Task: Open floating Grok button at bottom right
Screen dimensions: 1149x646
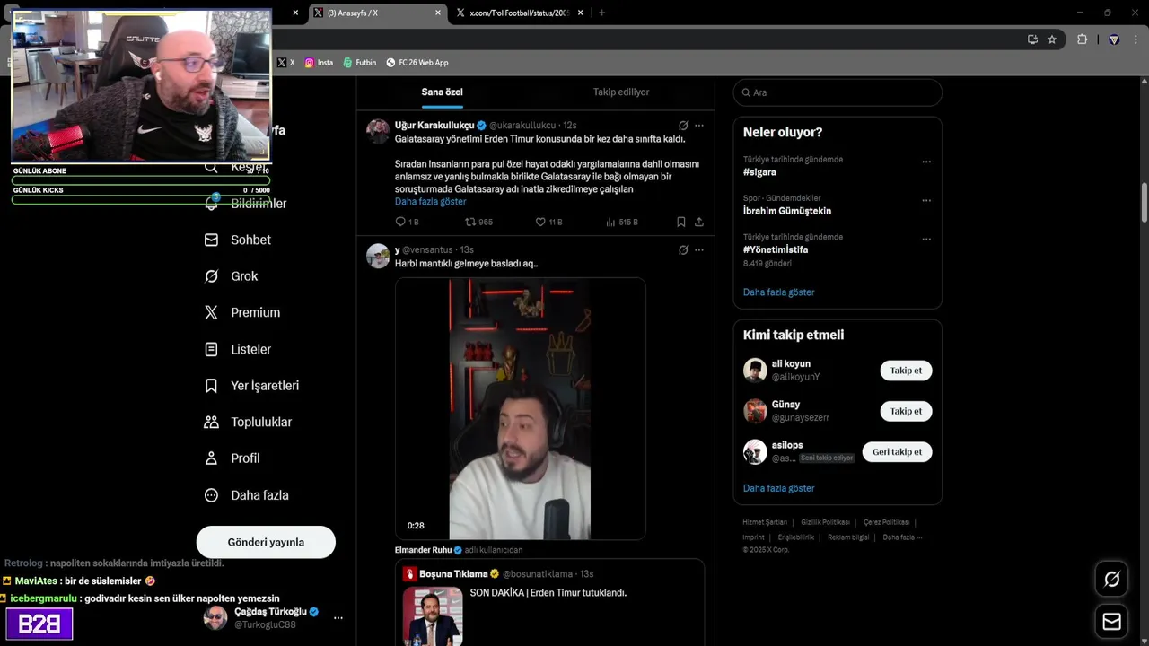Action: coord(1111,580)
